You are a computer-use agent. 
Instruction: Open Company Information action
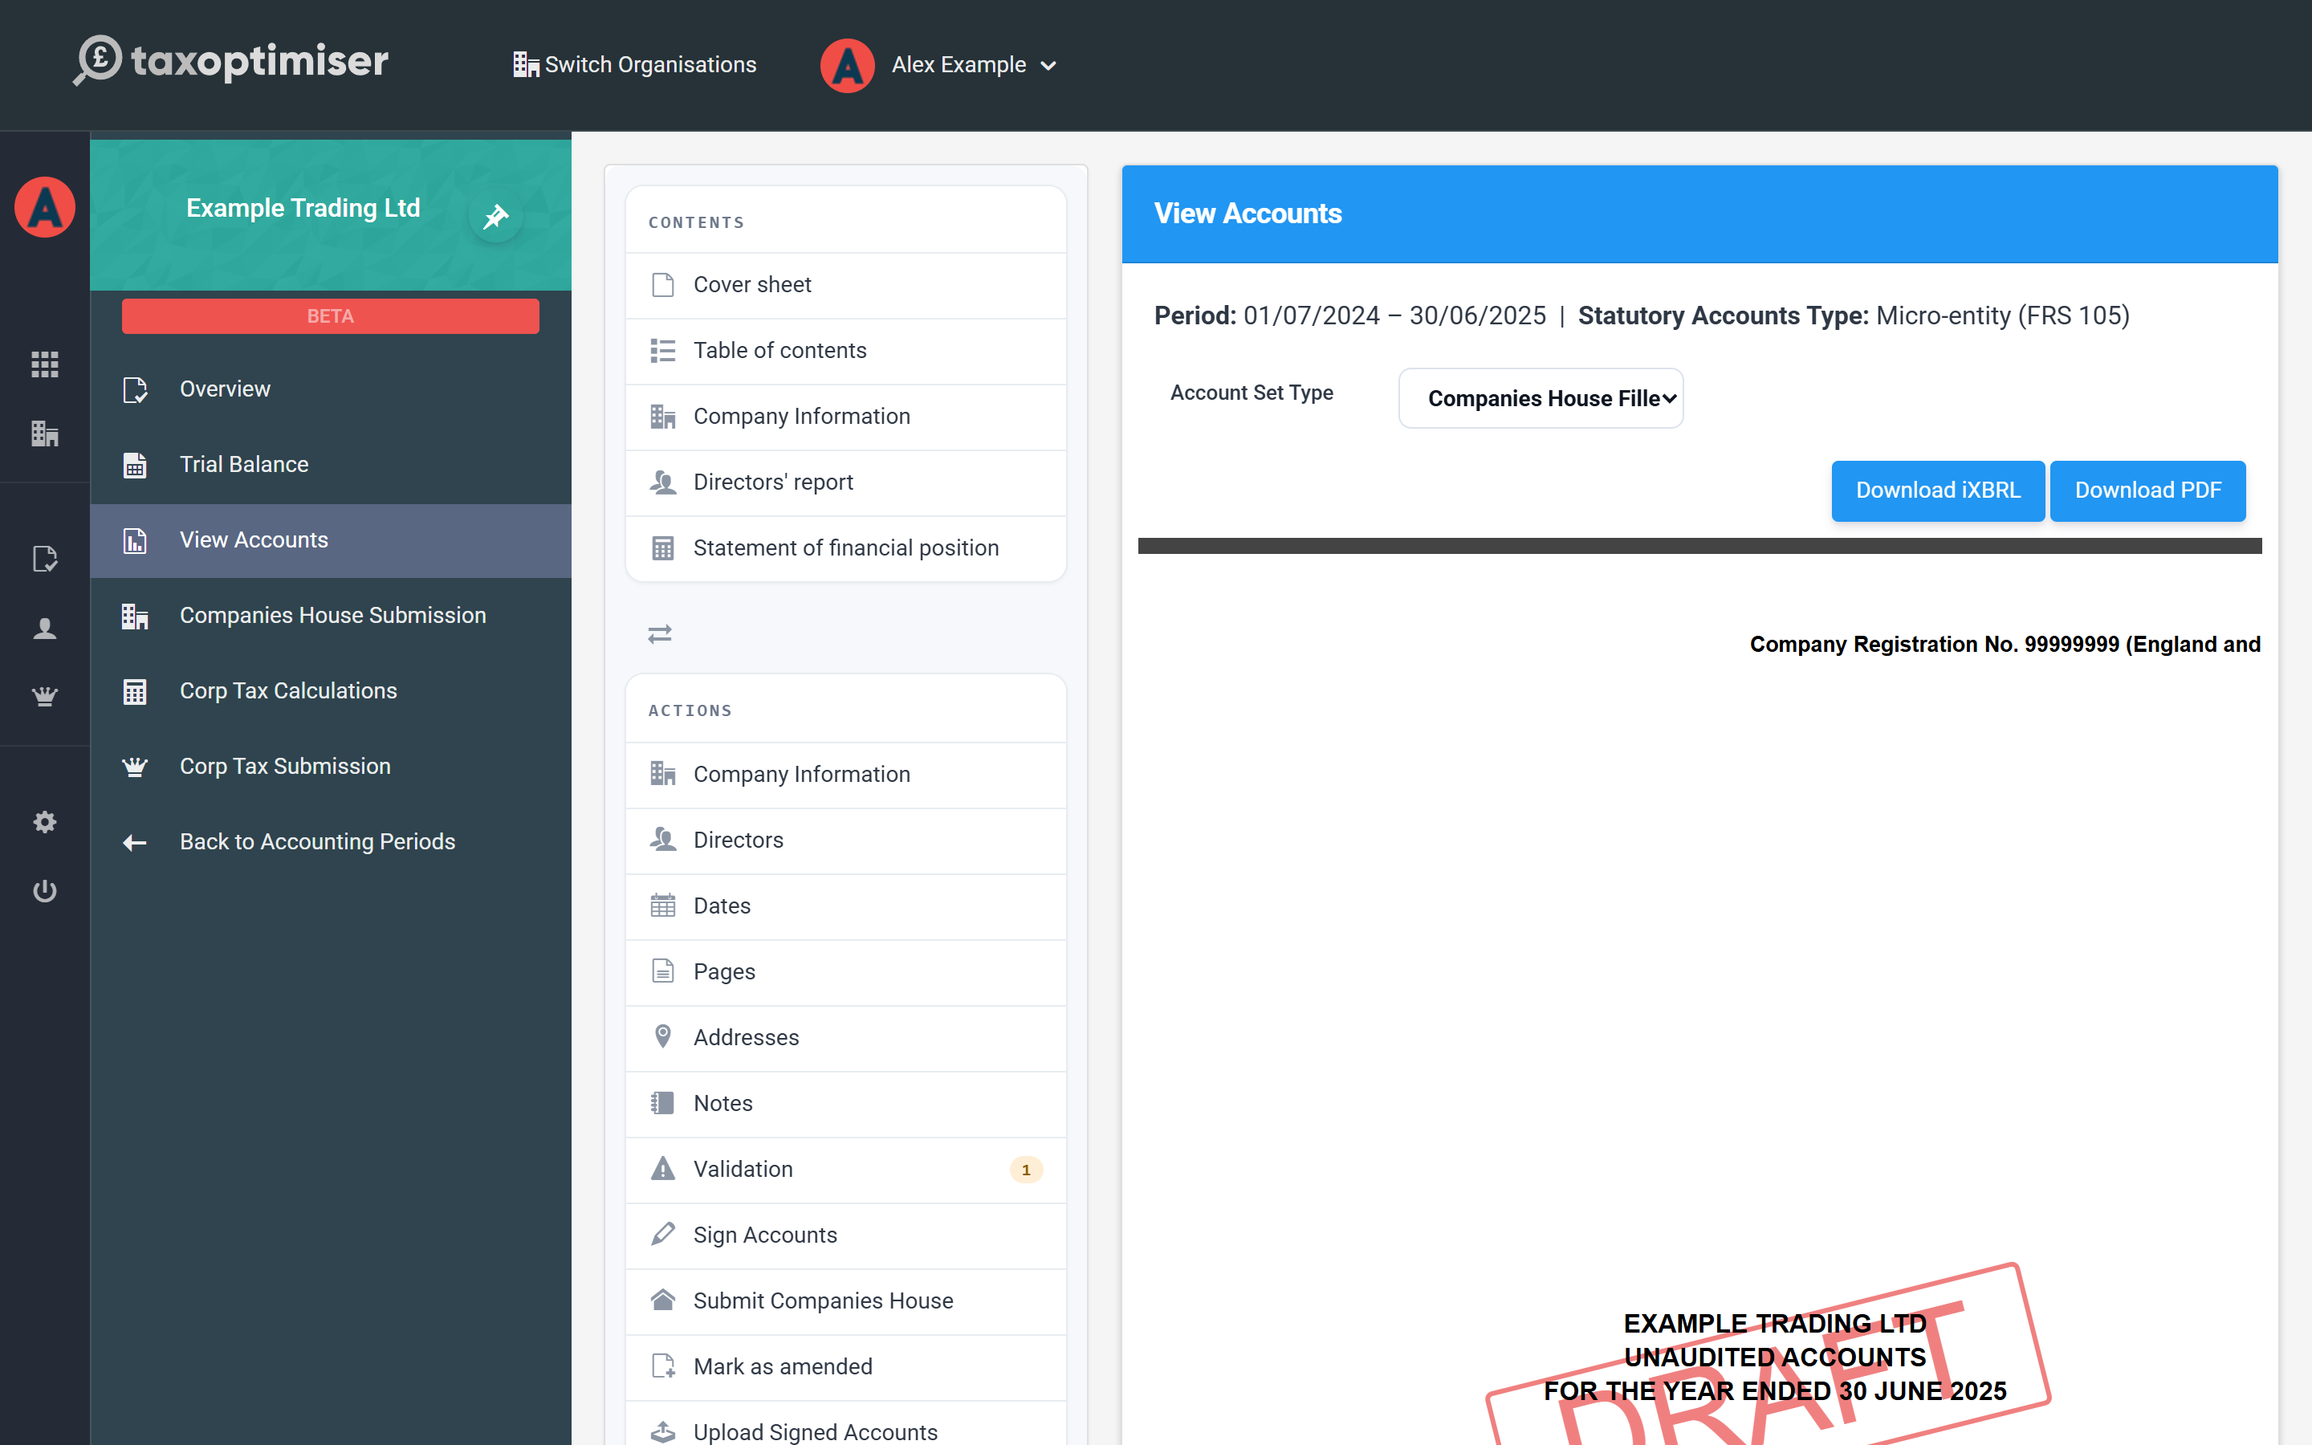(845, 774)
